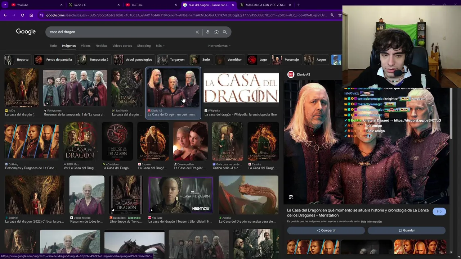Open eCartelera House of the Dragon thumbnail
Image resolution: width=461 pixels, height=259 pixels.
(x=117, y=141)
